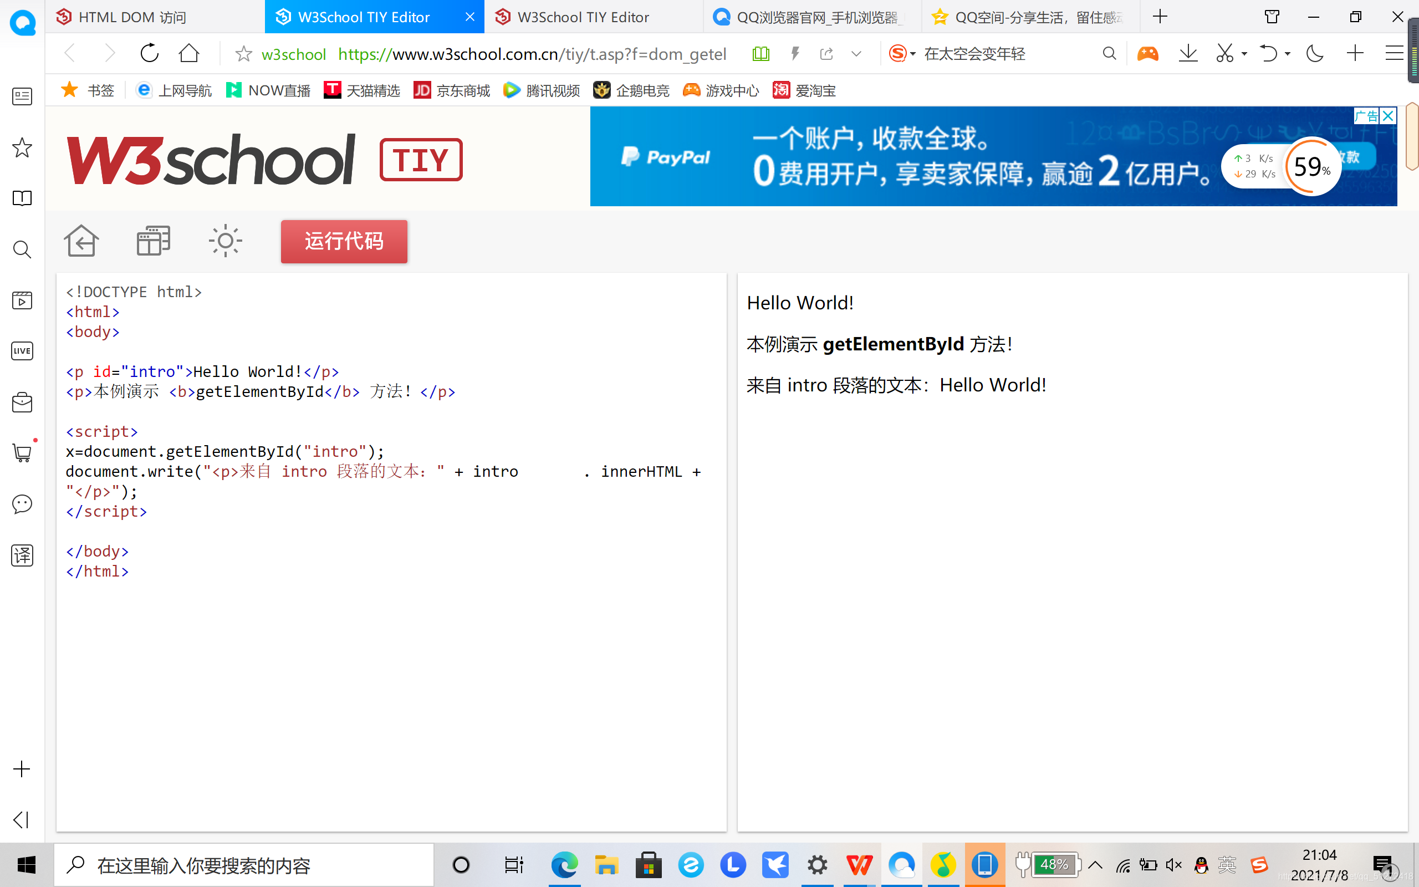Viewport: 1419px width, 887px height.
Task: Open the 腾讯视频 bookmark
Action: (x=541, y=90)
